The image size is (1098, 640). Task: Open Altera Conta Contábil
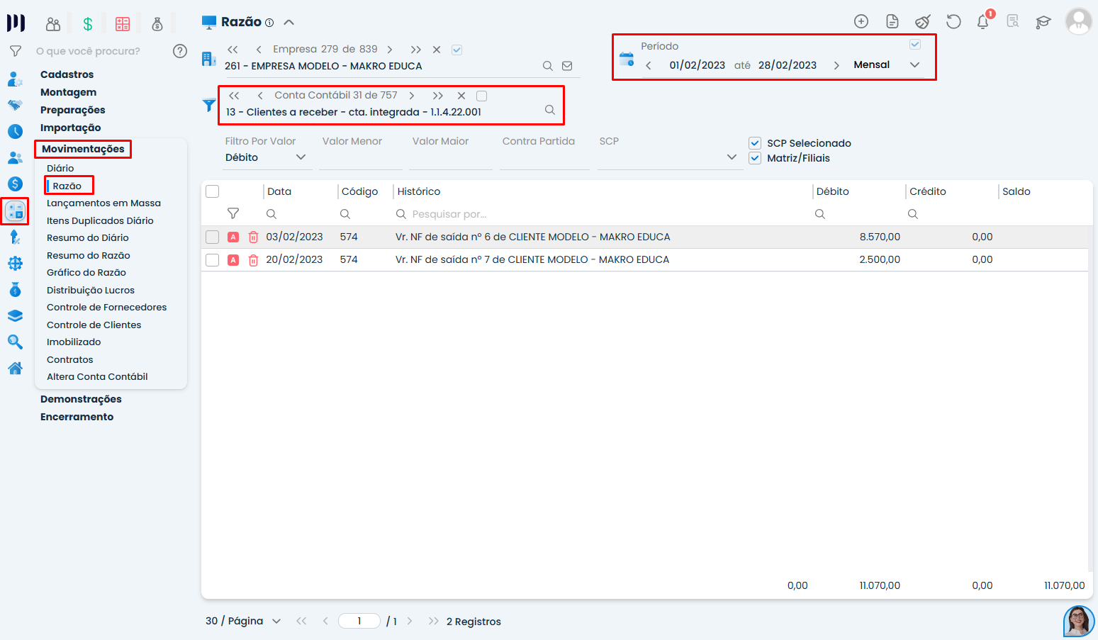point(97,376)
